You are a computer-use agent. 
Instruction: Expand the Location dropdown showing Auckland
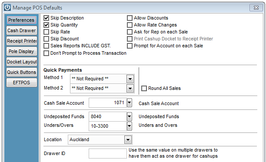pos(128,139)
